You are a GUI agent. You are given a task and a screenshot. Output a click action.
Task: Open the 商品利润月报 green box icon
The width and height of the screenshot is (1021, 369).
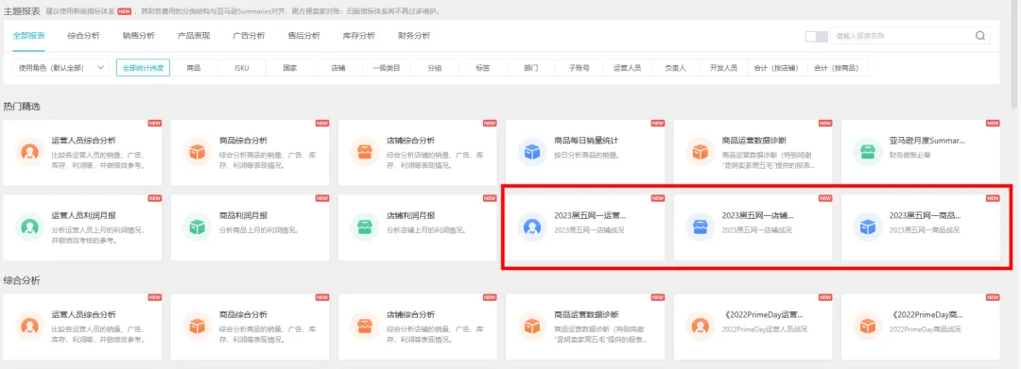tap(197, 226)
